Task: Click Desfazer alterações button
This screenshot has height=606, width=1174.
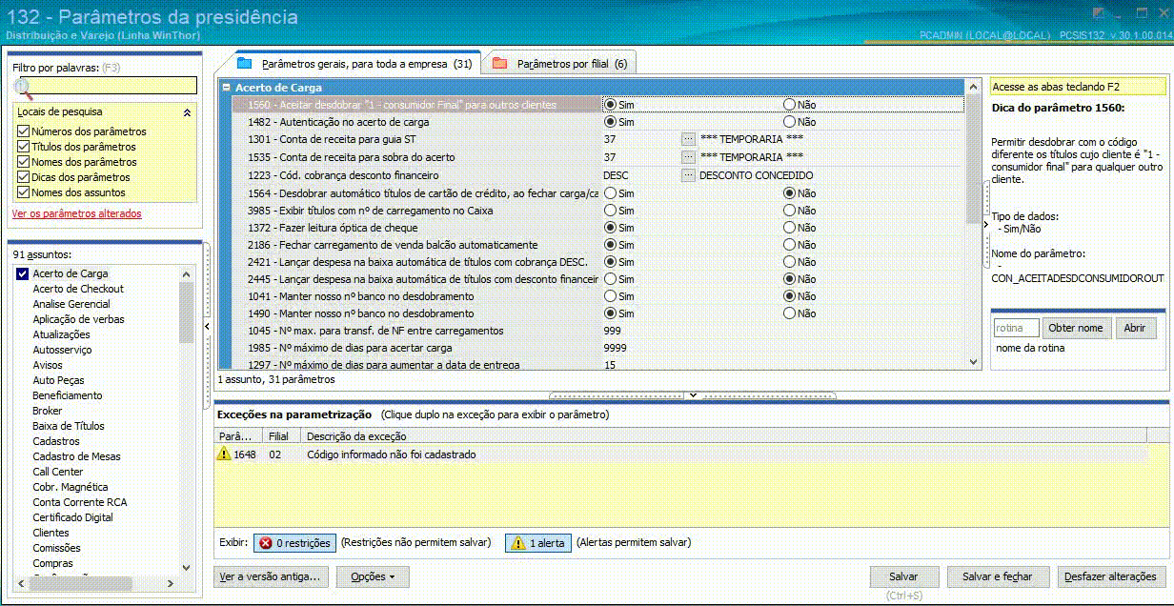Action: click(x=1111, y=576)
